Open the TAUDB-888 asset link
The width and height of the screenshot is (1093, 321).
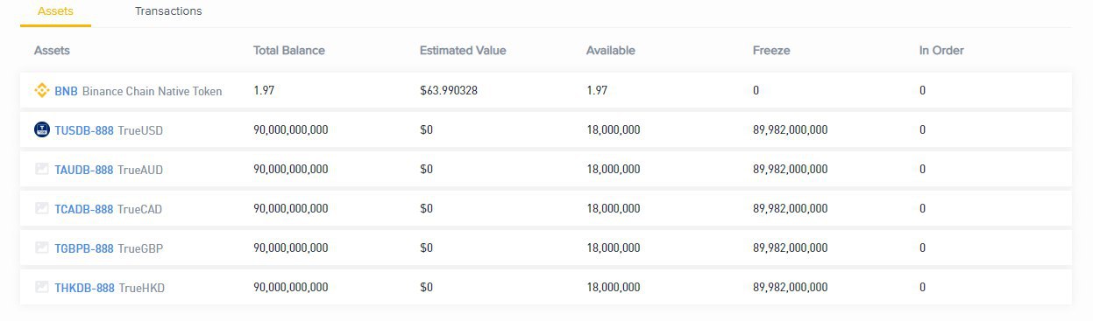(84, 170)
